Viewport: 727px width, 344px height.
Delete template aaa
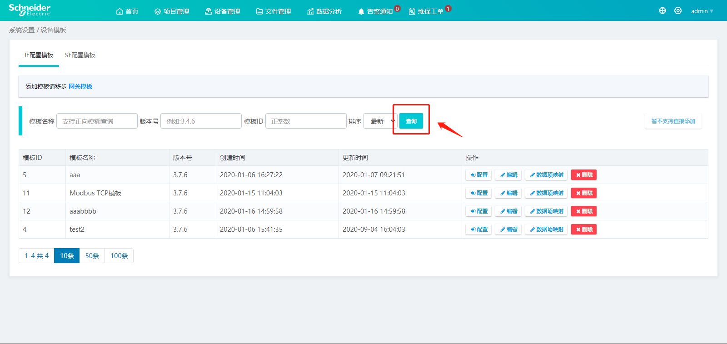[x=584, y=175]
